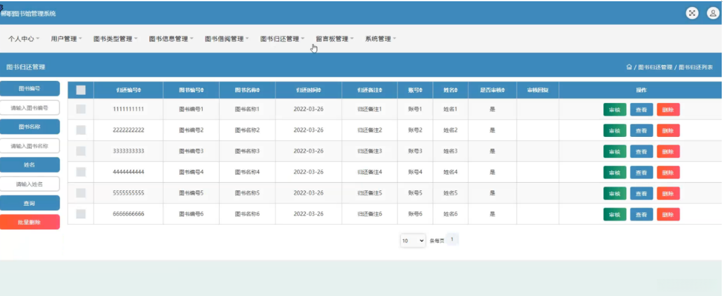Click 查看 button for row 账号3
This screenshot has width=723, height=296.
(641, 152)
